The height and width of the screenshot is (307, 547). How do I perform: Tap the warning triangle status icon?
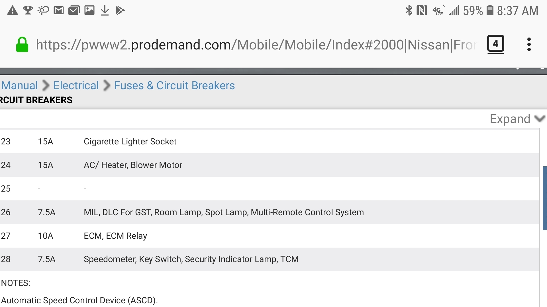[x=12, y=11]
